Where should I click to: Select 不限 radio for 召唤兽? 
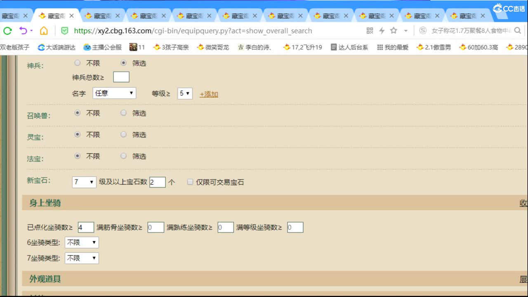pyautogui.click(x=78, y=113)
